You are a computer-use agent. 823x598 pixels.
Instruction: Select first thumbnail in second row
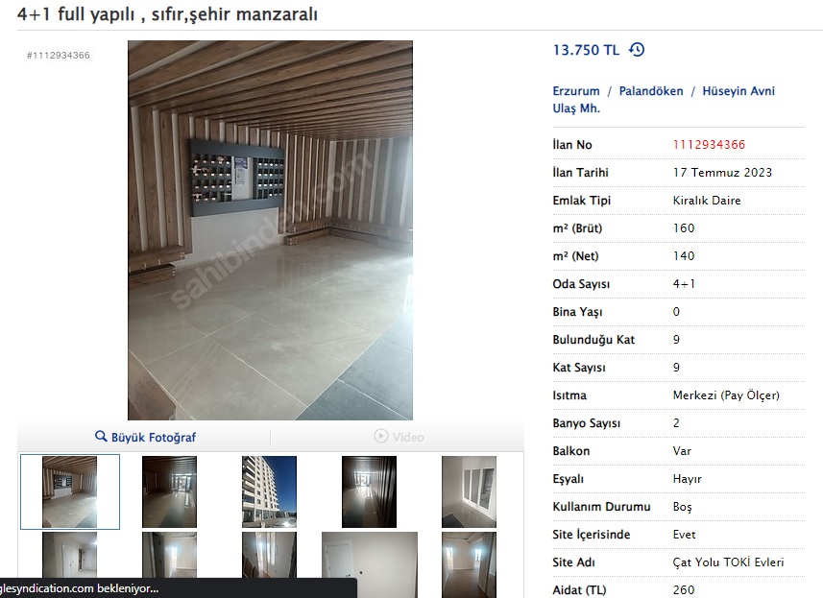pyautogui.click(x=70, y=556)
